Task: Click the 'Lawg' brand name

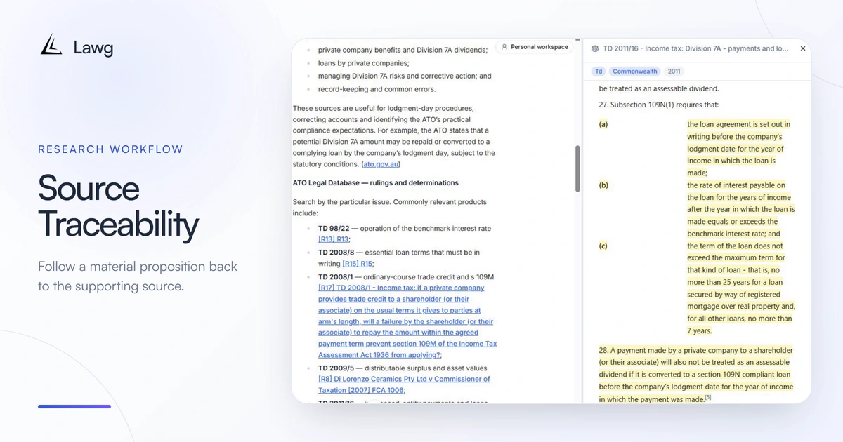Action: coord(93,48)
